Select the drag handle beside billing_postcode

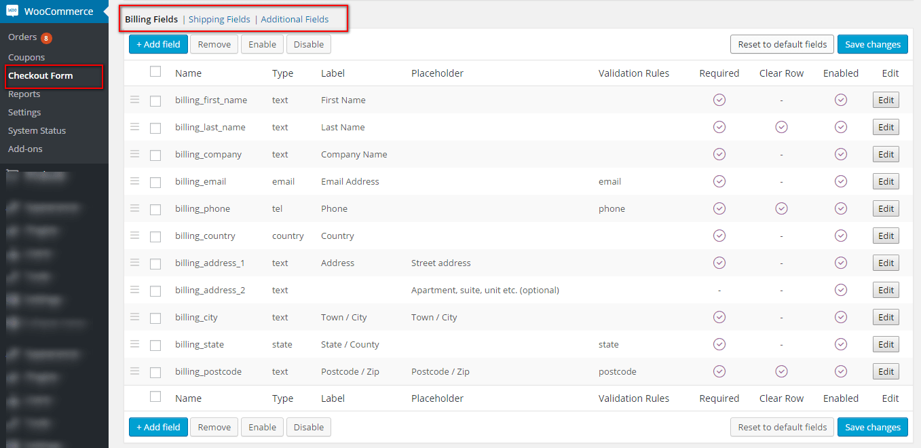pyautogui.click(x=134, y=371)
